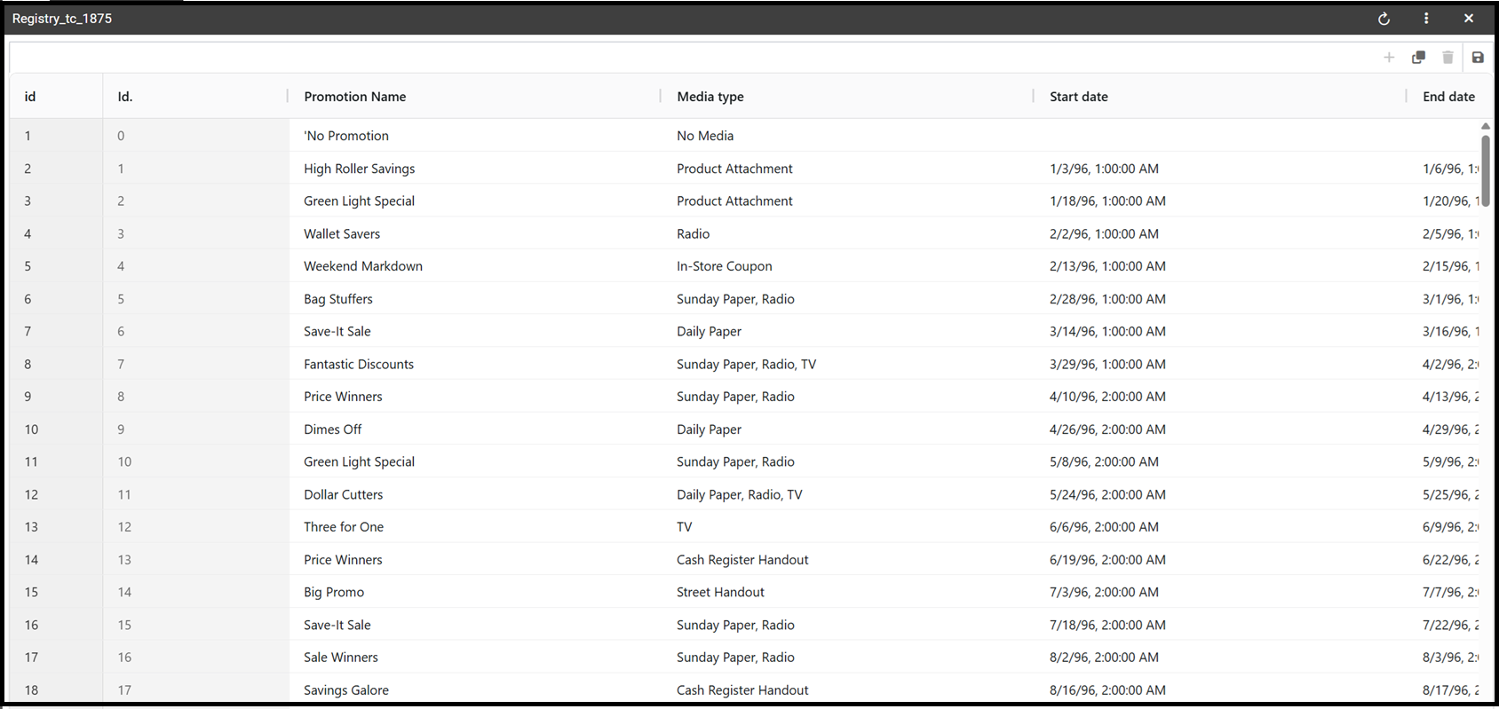1499x709 pixels.
Task: Sort by Media type column header
Action: click(x=710, y=97)
